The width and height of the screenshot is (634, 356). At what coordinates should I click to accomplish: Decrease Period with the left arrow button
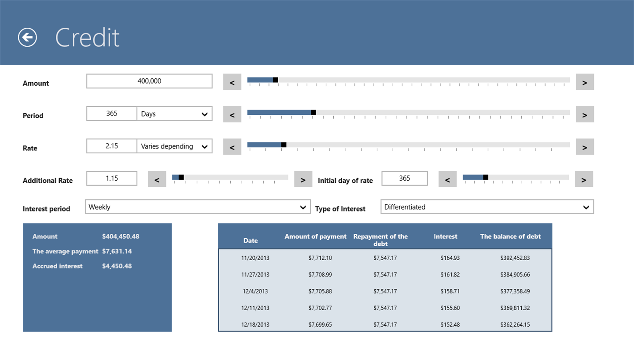pos(232,114)
